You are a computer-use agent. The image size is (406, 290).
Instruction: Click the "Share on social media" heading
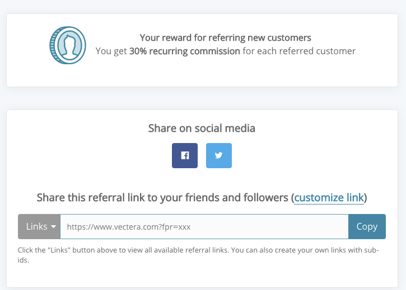pyautogui.click(x=202, y=128)
